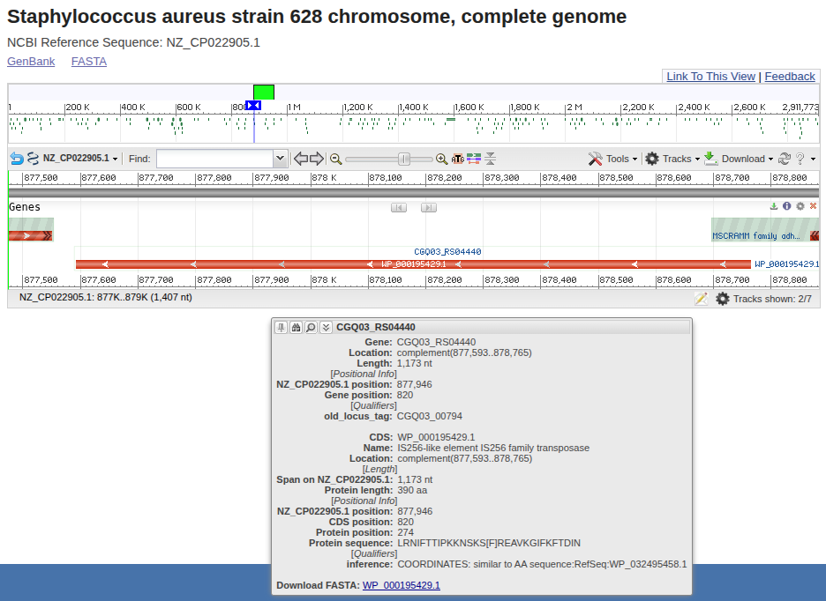The width and height of the screenshot is (826, 601).
Task: Click gear icon beside Tracks shown
Action: 722,299
